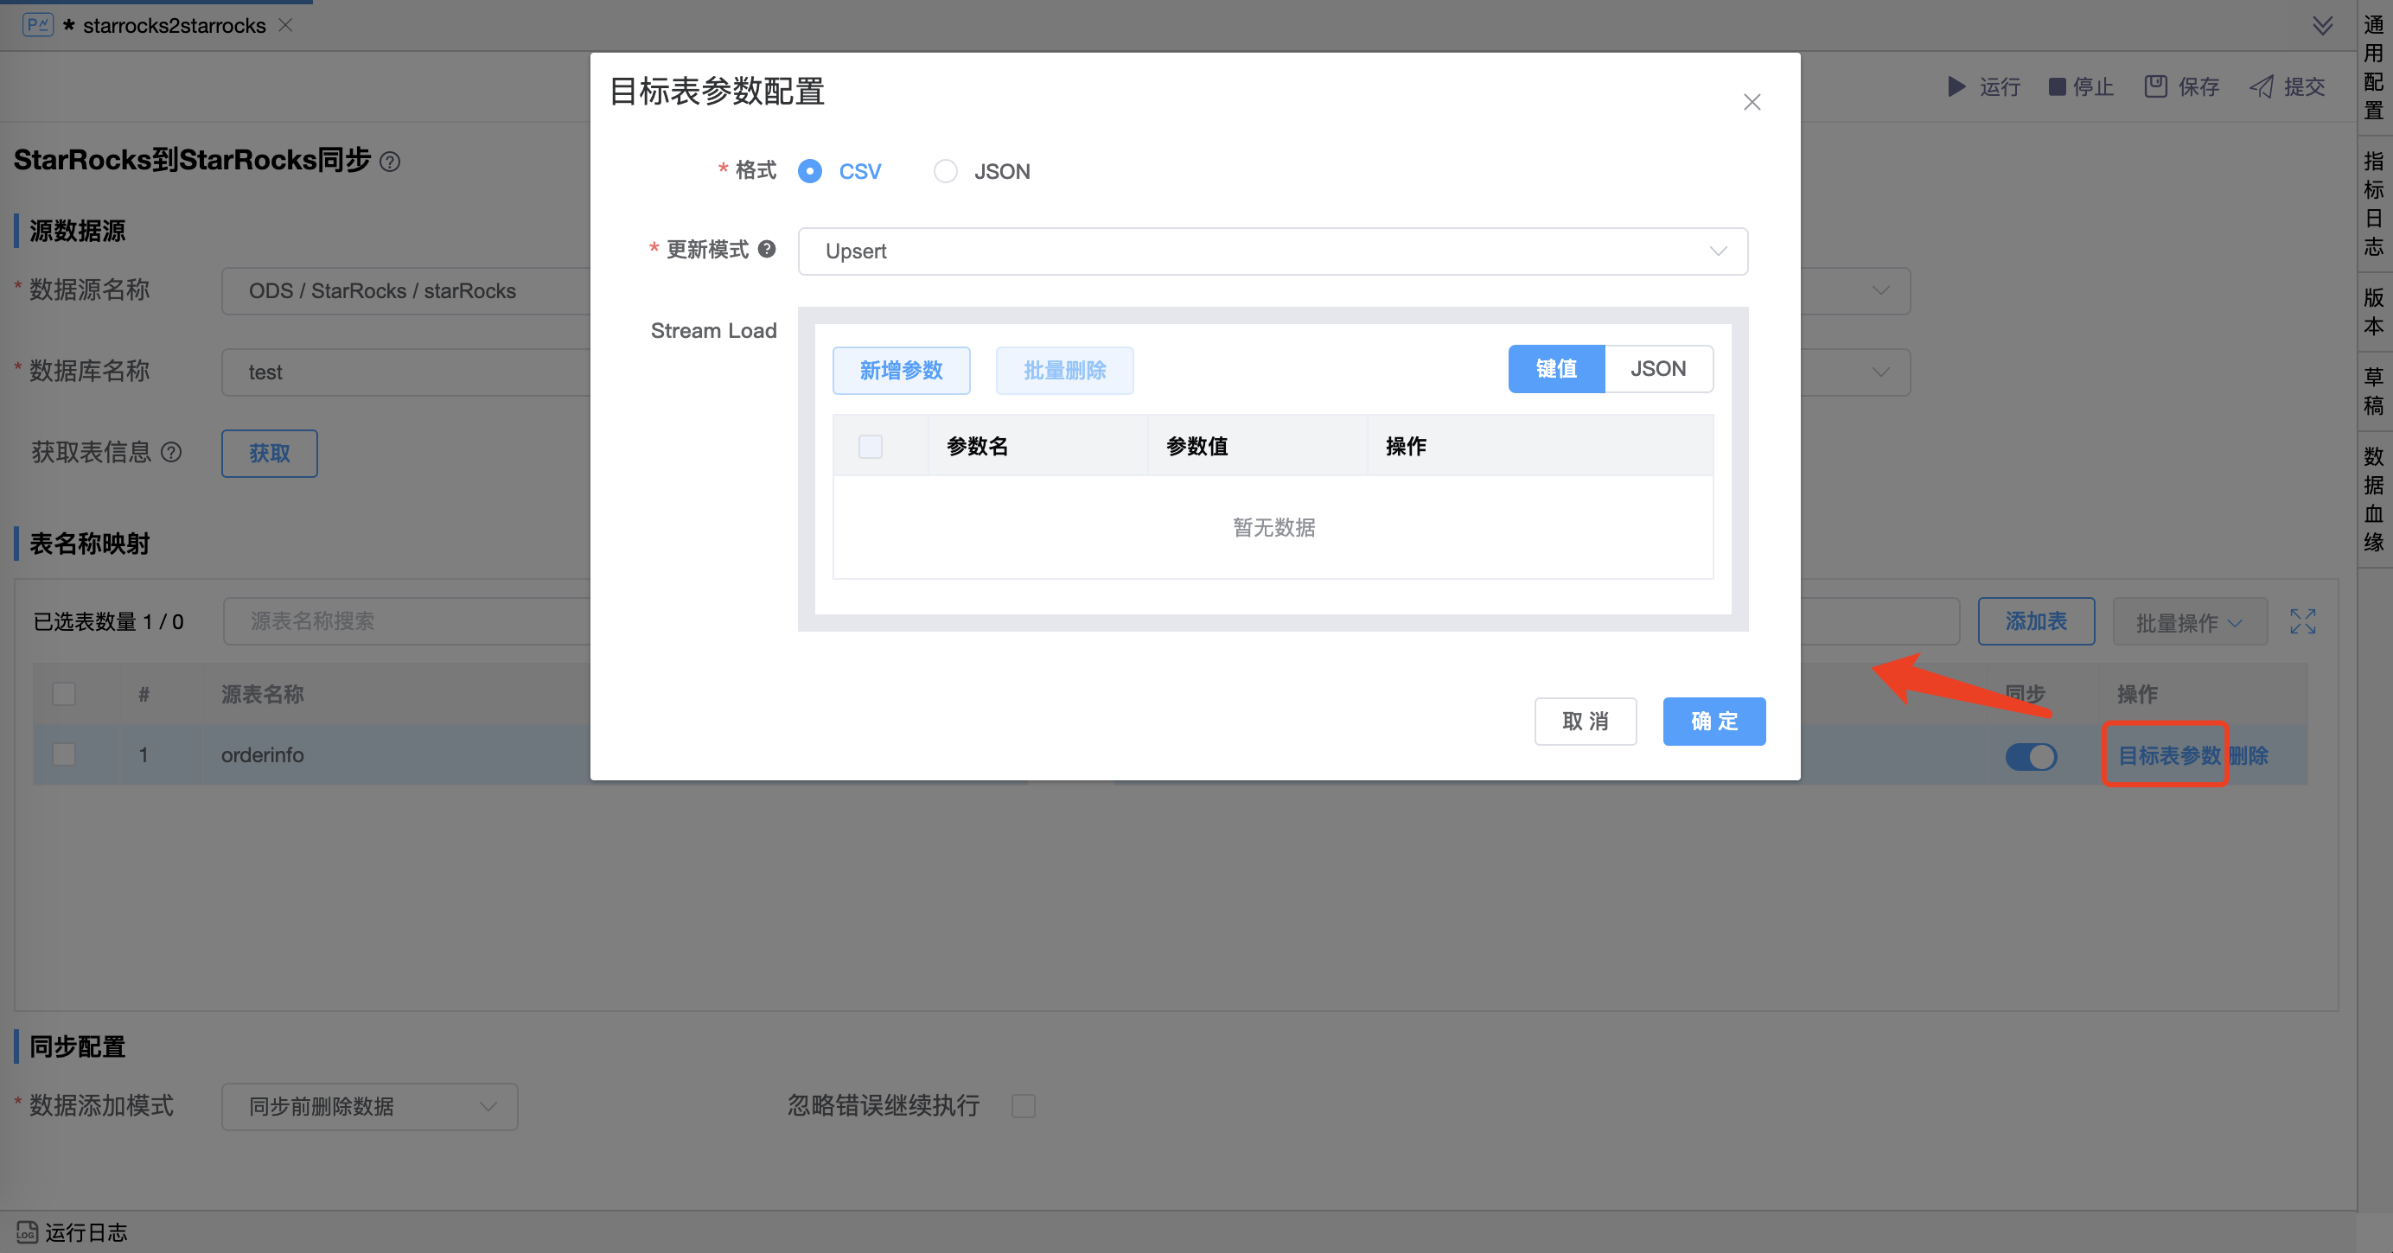Close the starrocks2starrocks tab

click(x=285, y=25)
